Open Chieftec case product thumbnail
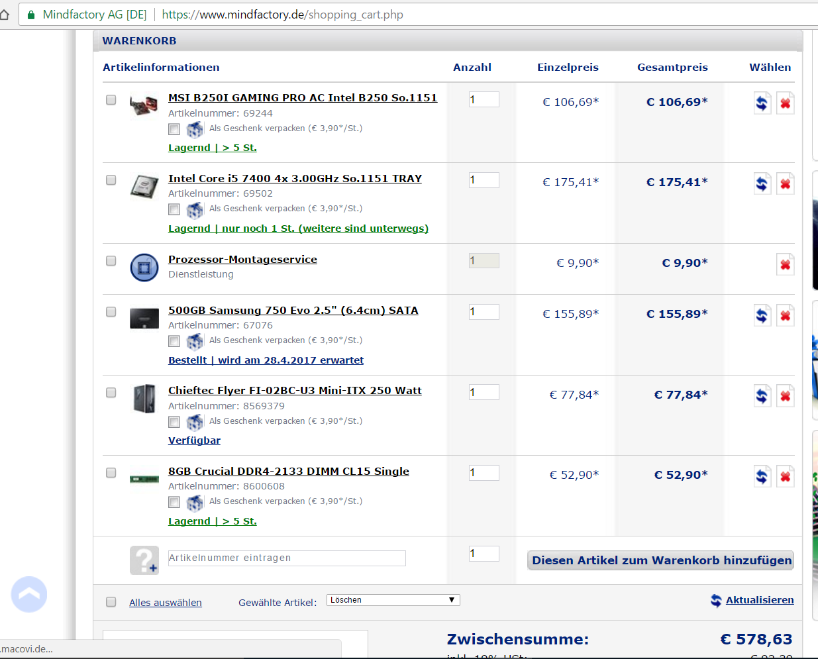Image resolution: width=818 pixels, height=659 pixels. click(144, 399)
